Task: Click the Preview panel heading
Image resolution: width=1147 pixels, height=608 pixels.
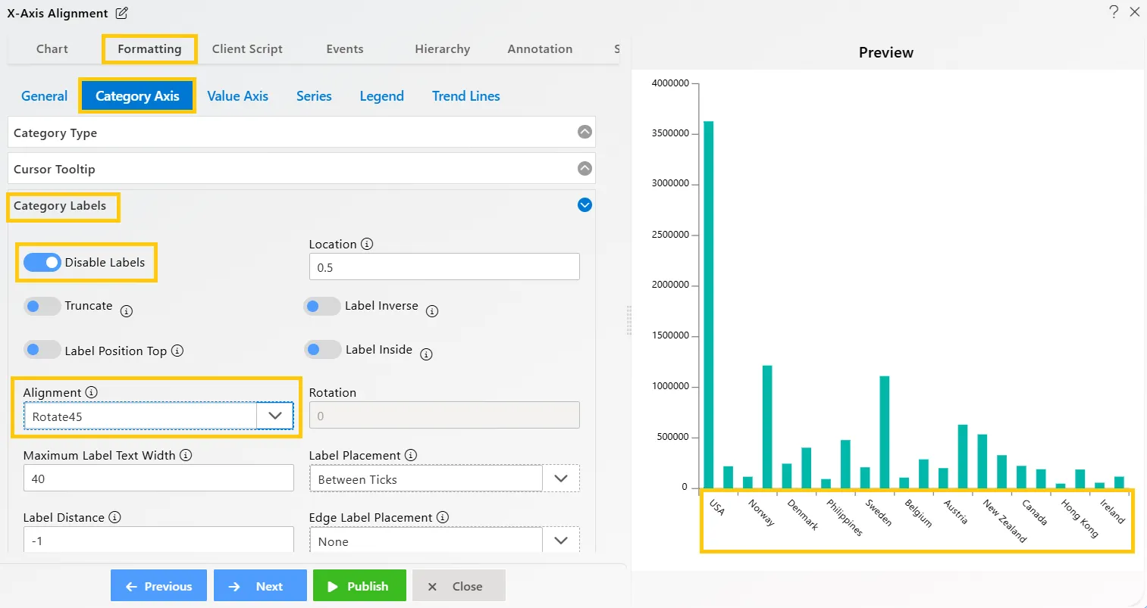Action: (885, 52)
